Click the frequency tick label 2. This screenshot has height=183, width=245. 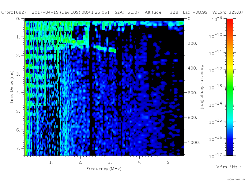(80, 163)
